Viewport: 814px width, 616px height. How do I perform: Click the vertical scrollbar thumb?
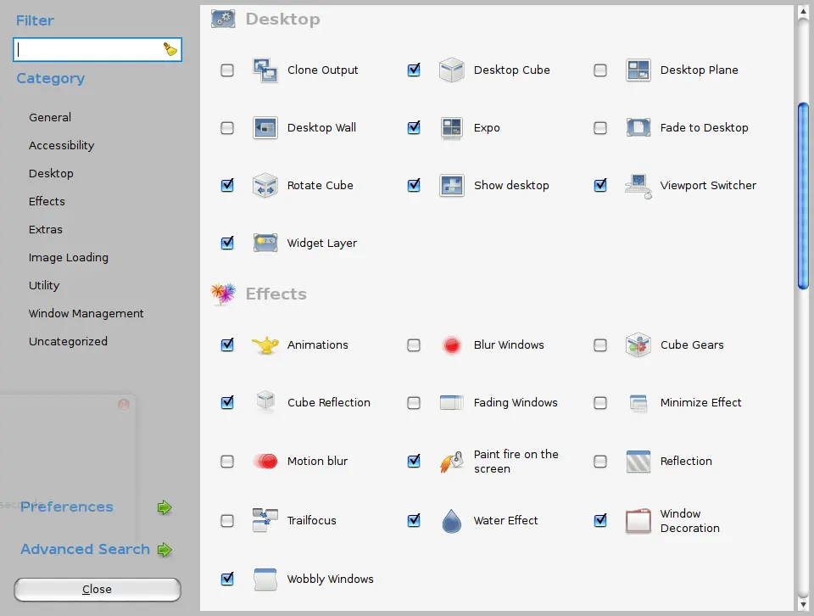(803, 196)
